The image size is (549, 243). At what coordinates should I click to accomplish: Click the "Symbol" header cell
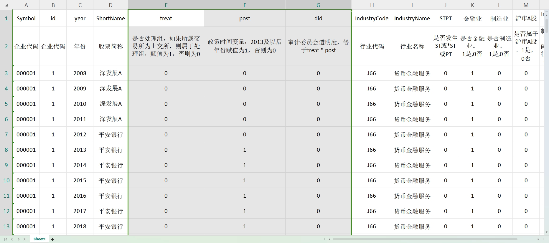tap(26, 18)
